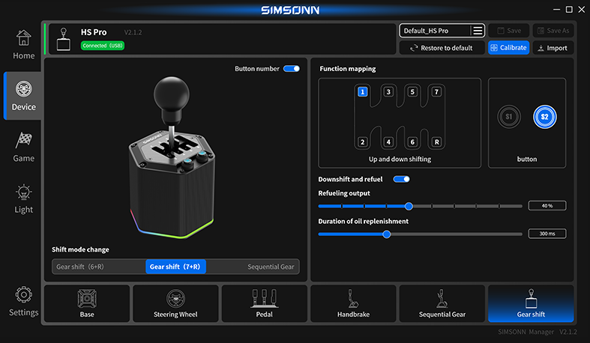Open the Steering Wheel device tab
This screenshot has width=590, height=343.
pos(175,303)
